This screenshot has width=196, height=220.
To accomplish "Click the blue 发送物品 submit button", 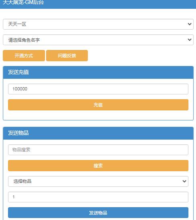I will click(x=98, y=213).
